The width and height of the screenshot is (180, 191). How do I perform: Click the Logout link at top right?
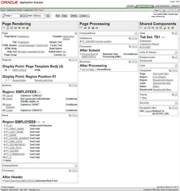click(172, 1)
